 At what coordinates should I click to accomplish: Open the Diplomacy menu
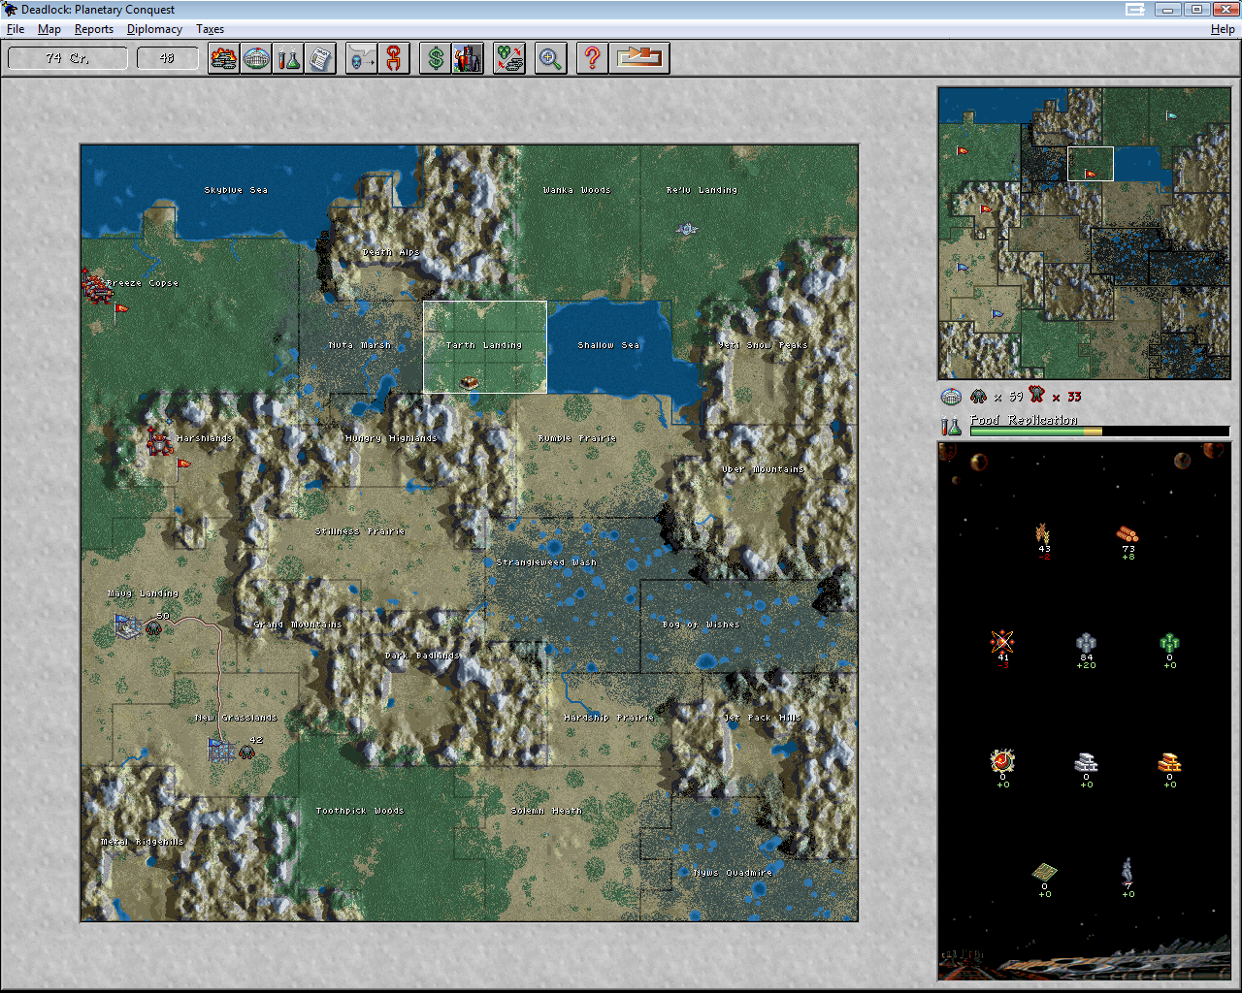pyautogui.click(x=154, y=29)
